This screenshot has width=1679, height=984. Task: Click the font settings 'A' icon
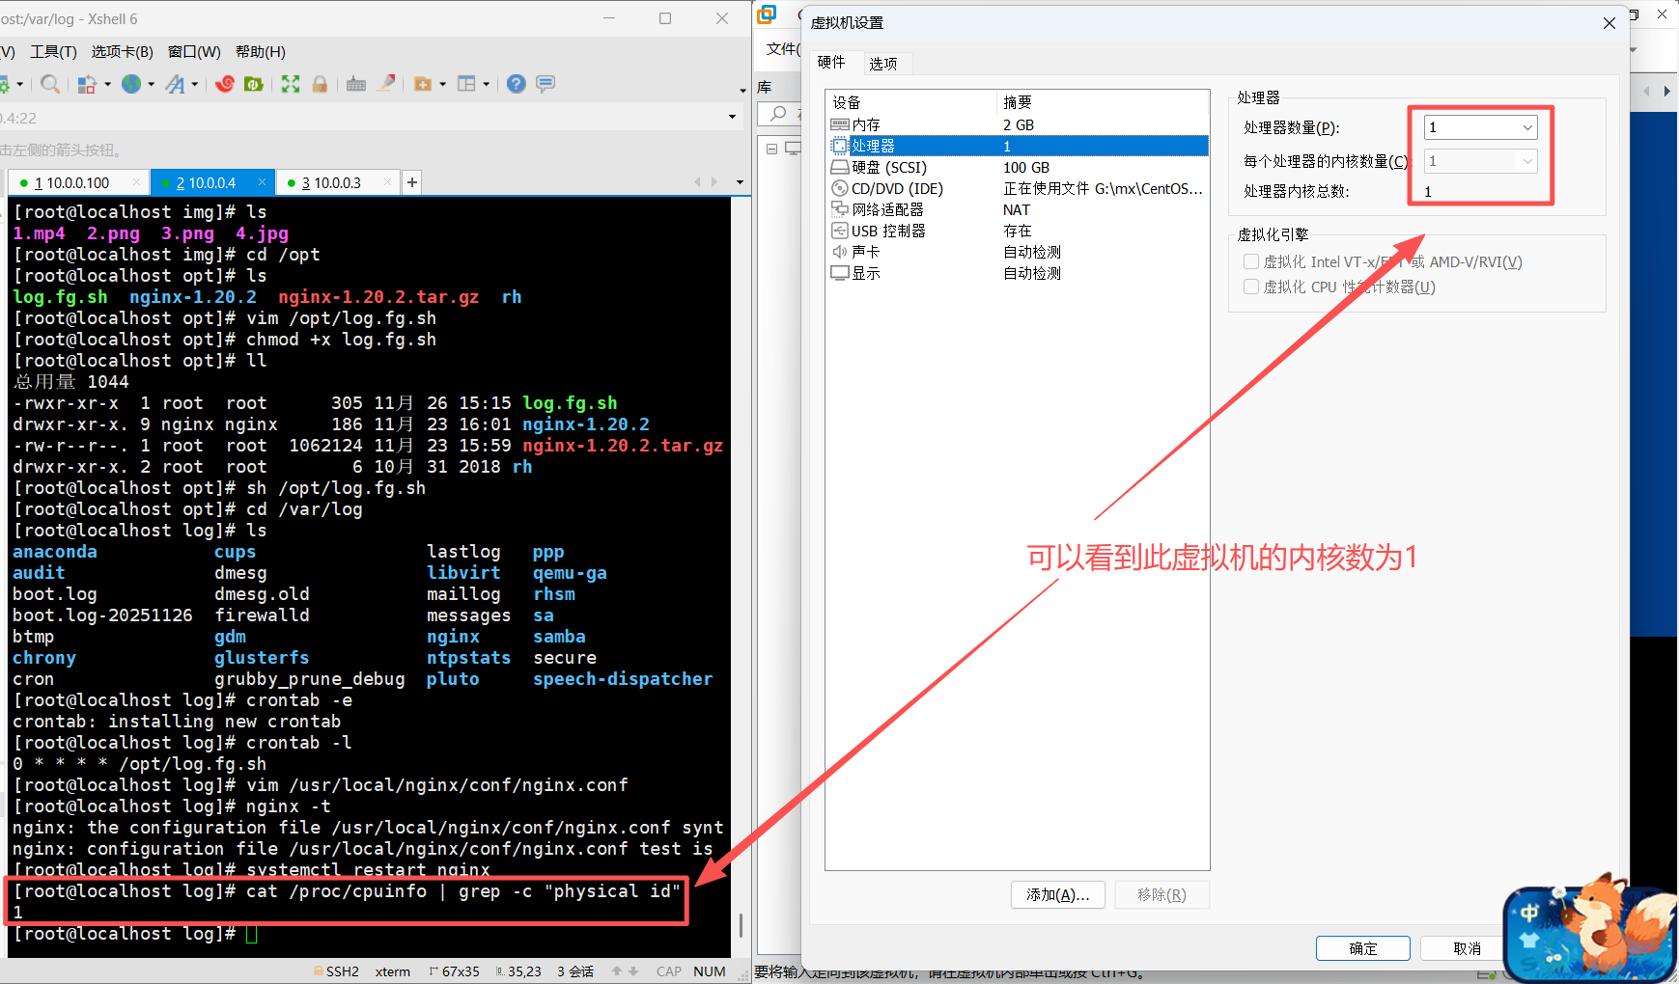[175, 84]
